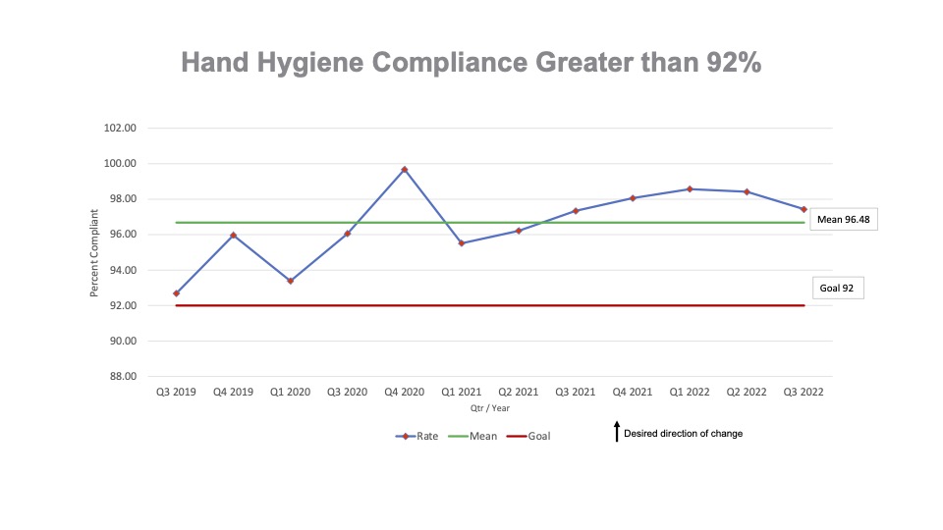Screen dimensions: 943x530
Task: Select the Q1 2021 data point marker
Action: pos(462,243)
